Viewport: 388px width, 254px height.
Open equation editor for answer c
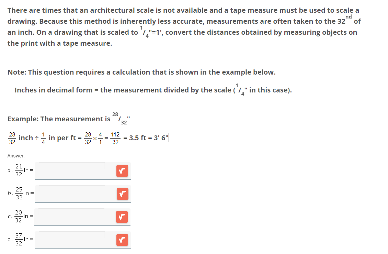pyautogui.click(x=122, y=217)
